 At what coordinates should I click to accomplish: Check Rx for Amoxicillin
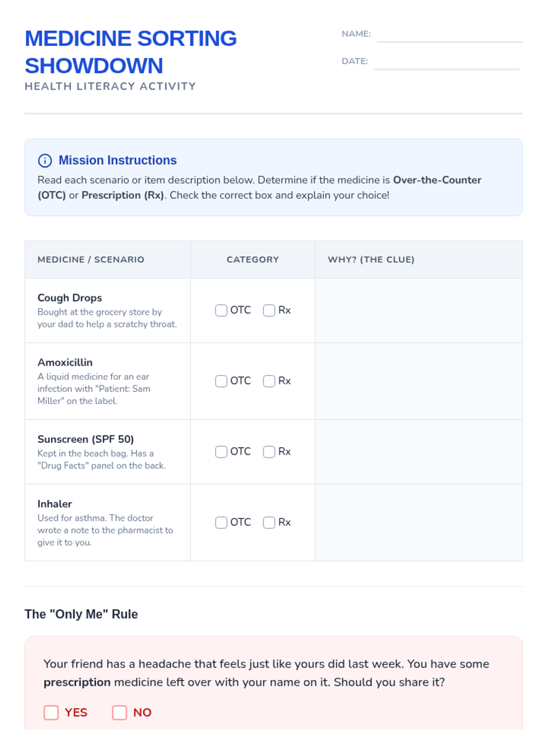pos(269,381)
